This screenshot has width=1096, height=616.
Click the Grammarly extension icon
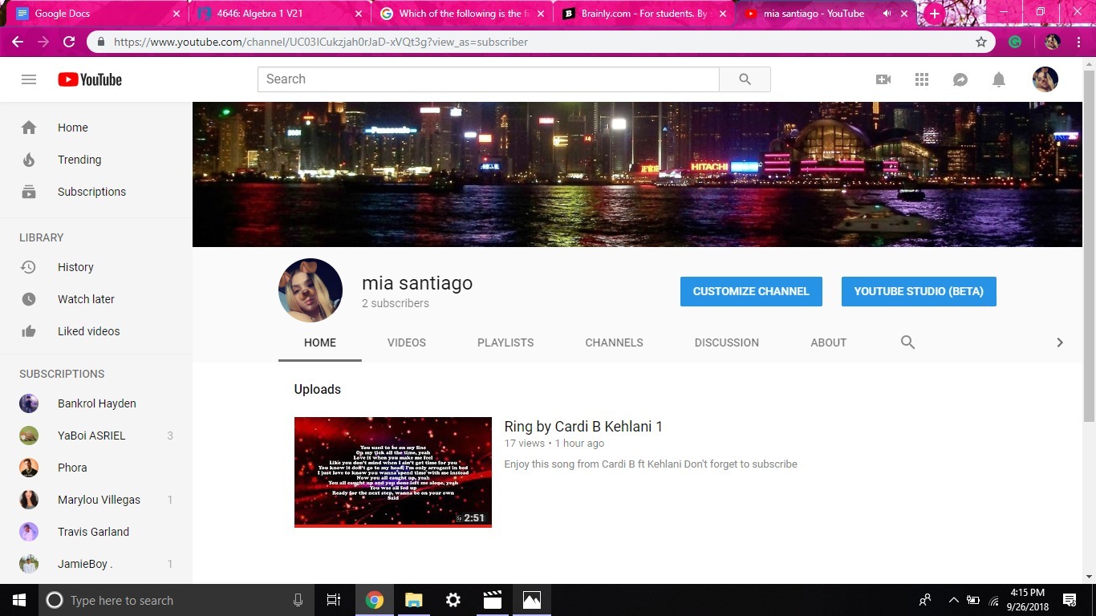(x=1015, y=42)
